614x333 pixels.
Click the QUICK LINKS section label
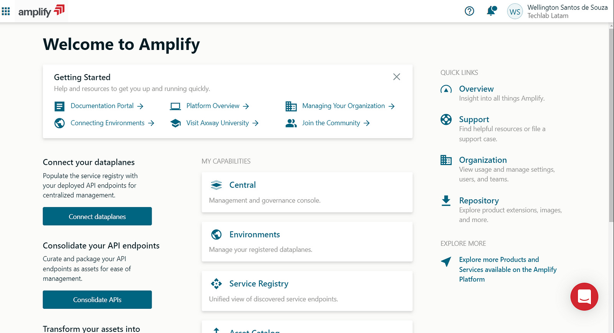coord(459,73)
